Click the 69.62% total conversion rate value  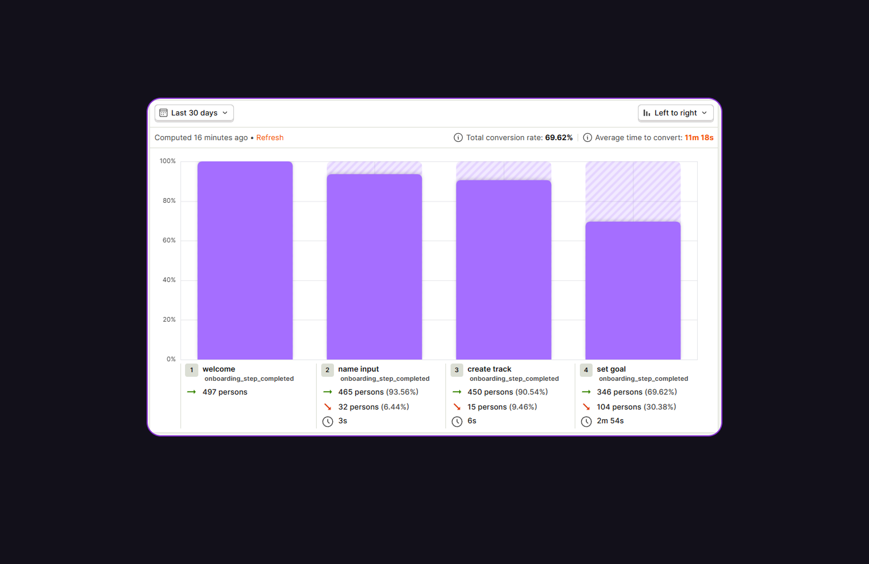point(559,138)
